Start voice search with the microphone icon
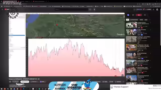 coord(94,9)
